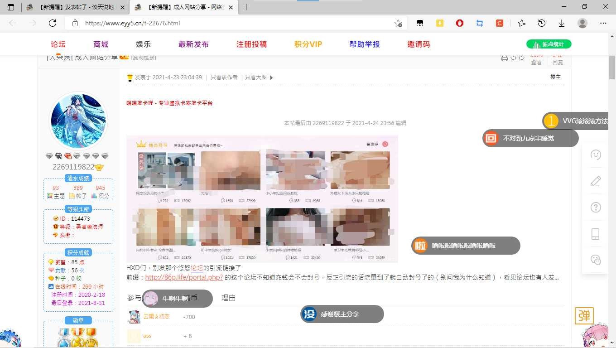Open the 积分VIP nav menu item
Screen dimensions: 616x348
308,44
